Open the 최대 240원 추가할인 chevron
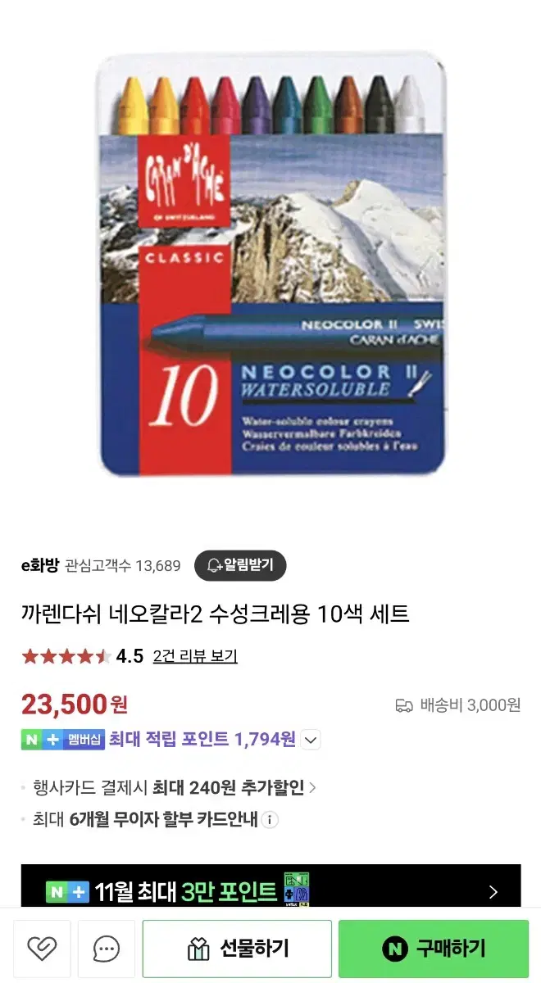The width and height of the screenshot is (541, 983). pos(313,788)
